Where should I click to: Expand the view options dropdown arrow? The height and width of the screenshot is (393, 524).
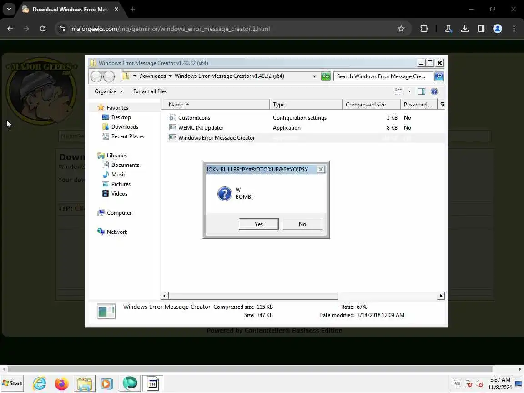point(409,91)
